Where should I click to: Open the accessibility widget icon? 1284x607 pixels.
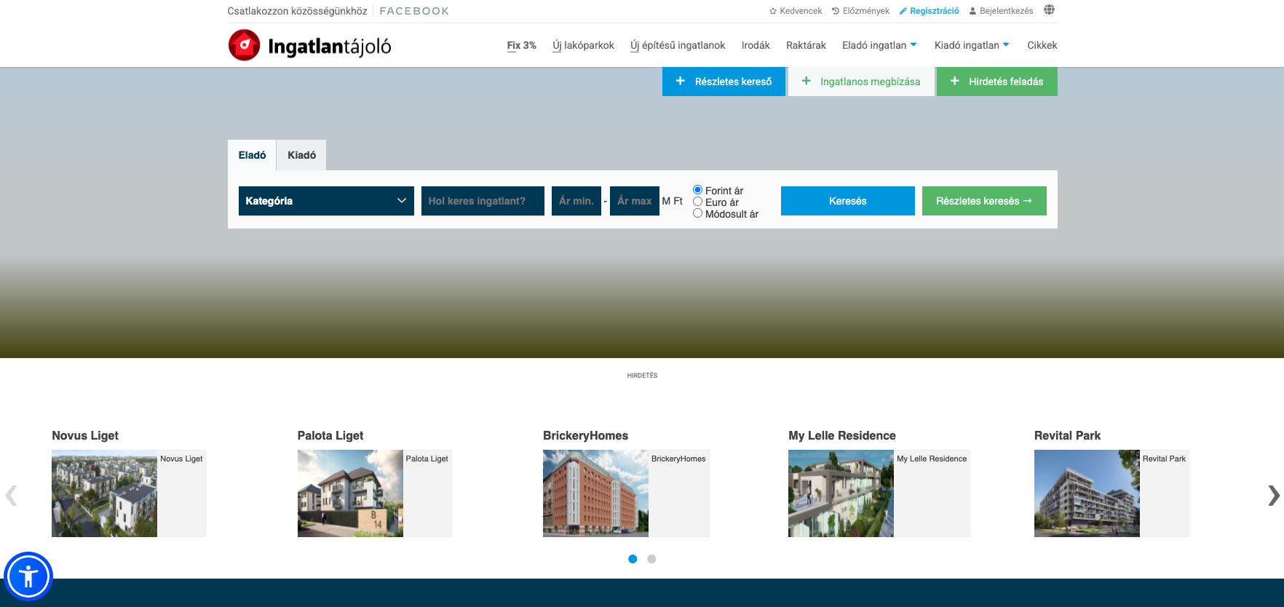pos(28,577)
